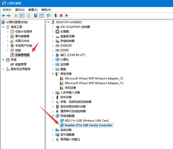Select the 打印队列 row

66,46
